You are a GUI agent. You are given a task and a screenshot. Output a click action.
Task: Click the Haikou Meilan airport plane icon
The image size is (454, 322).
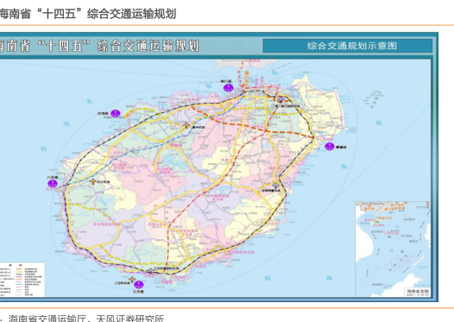coord(280,100)
